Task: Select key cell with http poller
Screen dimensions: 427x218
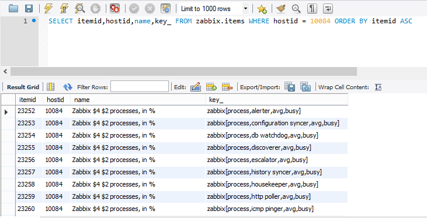Action: (x=276, y=196)
